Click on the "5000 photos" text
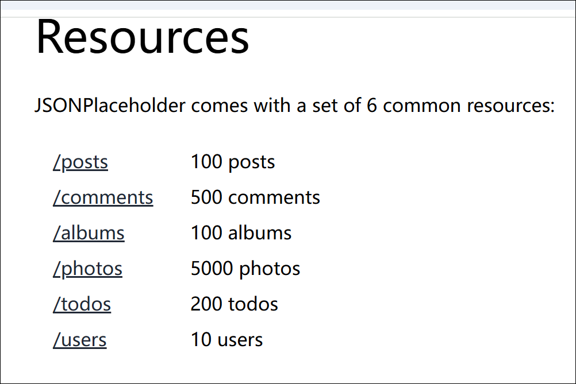The height and width of the screenshot is (384, 576). coord(245,269)
